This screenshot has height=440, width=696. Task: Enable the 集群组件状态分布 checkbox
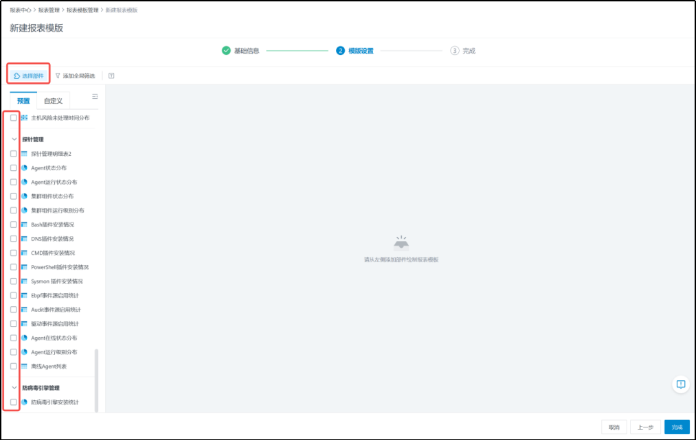[13, 196]
